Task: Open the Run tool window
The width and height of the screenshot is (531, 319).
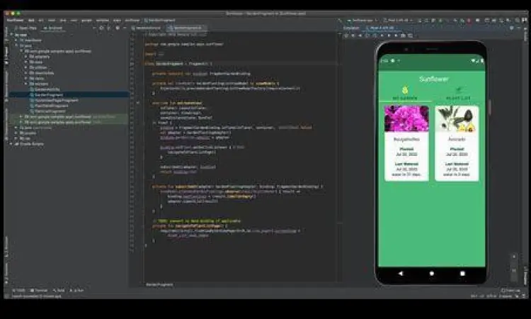Action: click(77, 290)
